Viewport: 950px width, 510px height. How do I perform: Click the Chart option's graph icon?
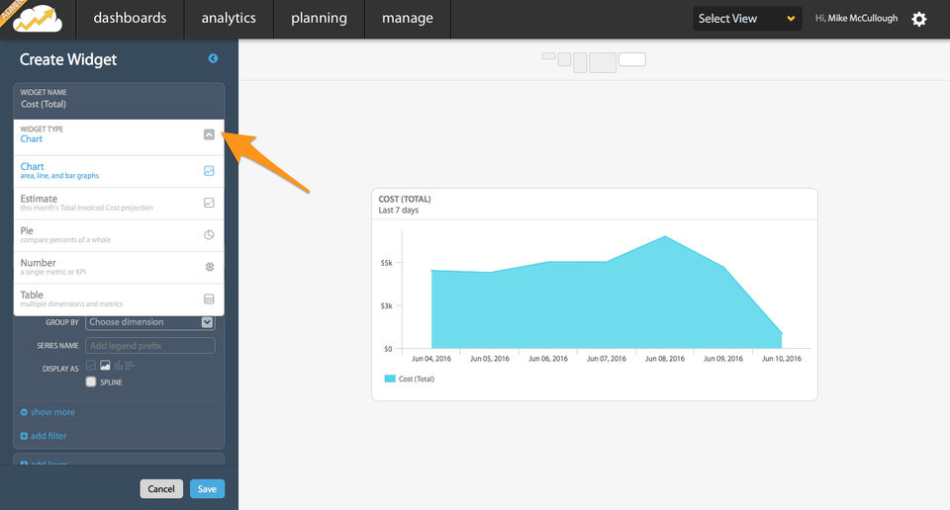tap(209, 171)
